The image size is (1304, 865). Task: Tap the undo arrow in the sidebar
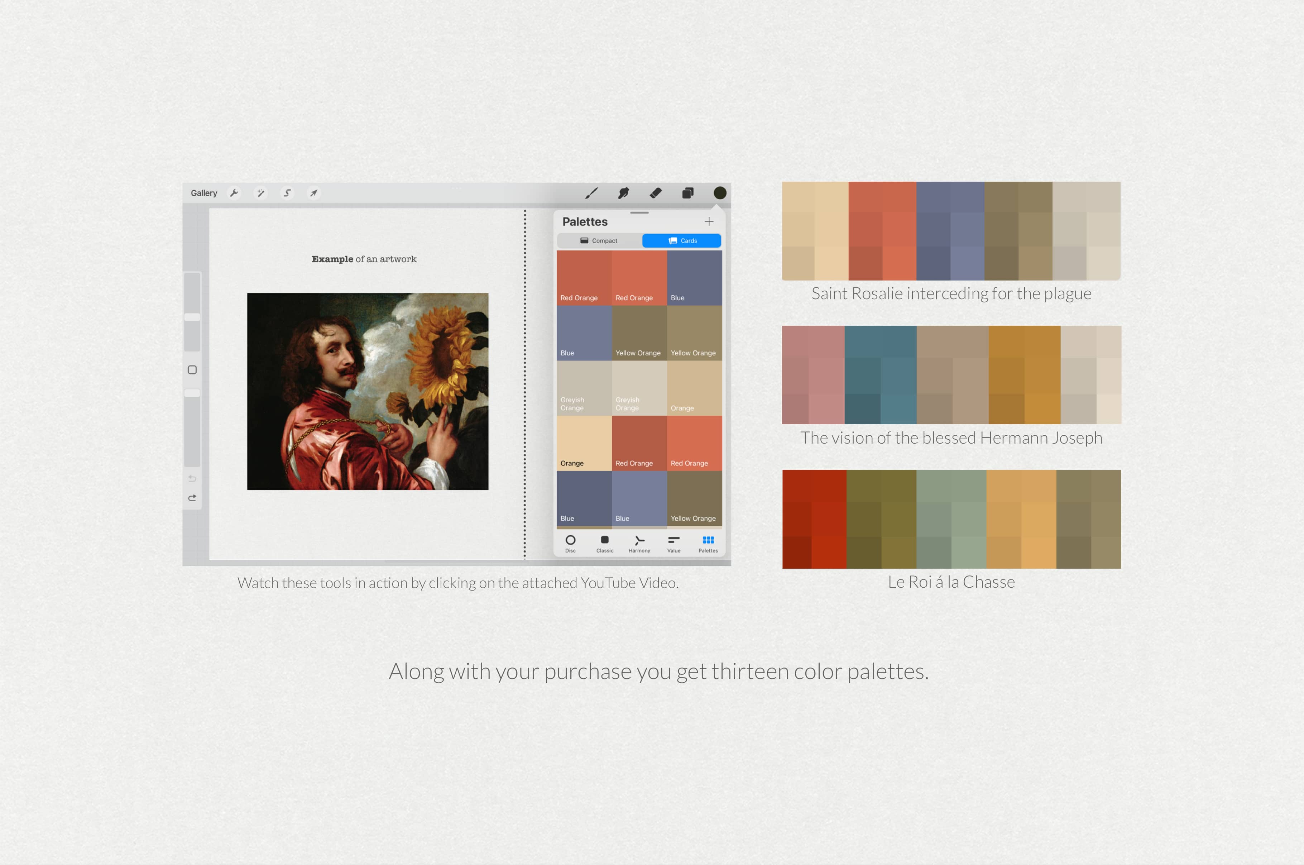192,478
